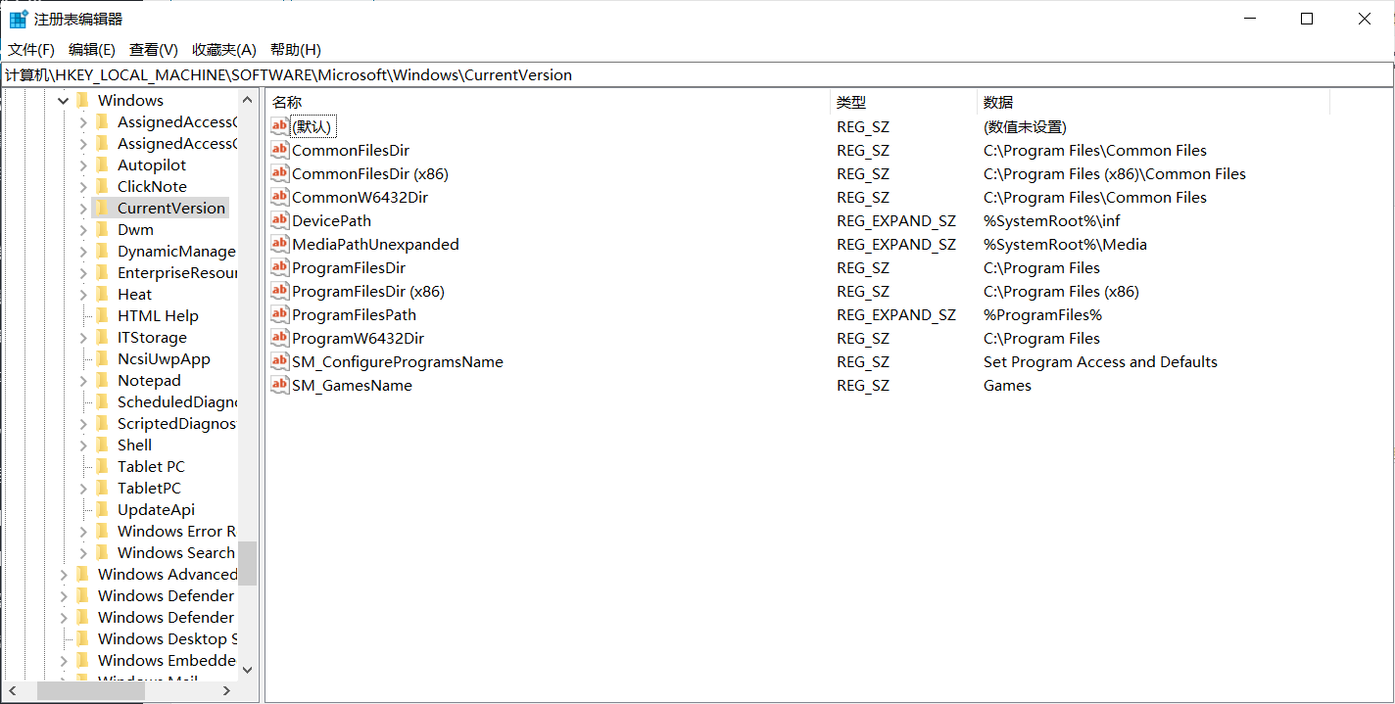
Task: Select the NcsiUwpApp tree key
Action: (x=164, y=358)
